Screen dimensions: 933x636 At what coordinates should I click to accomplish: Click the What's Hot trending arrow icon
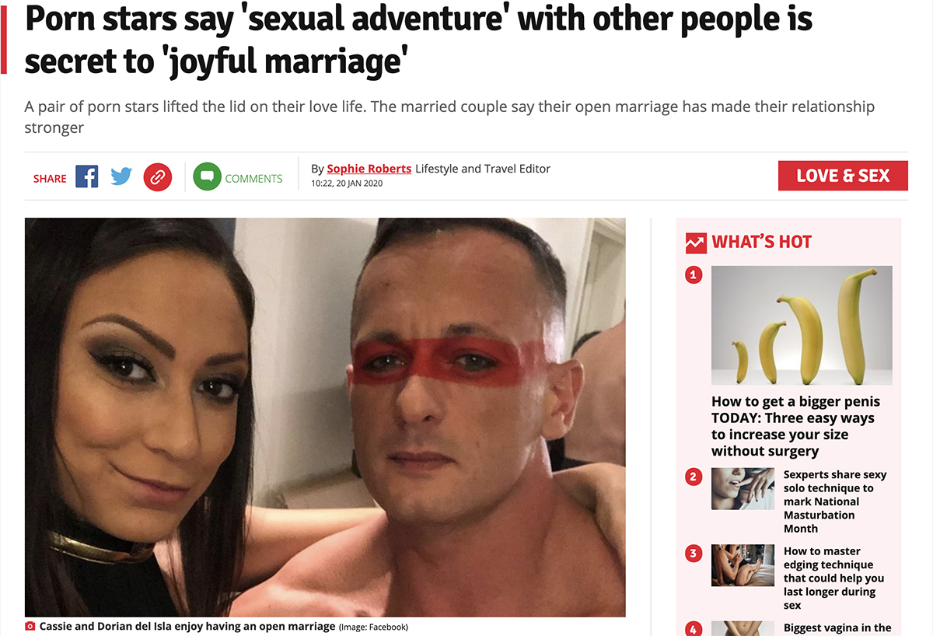pyautogui.click(x=696, y=243)
